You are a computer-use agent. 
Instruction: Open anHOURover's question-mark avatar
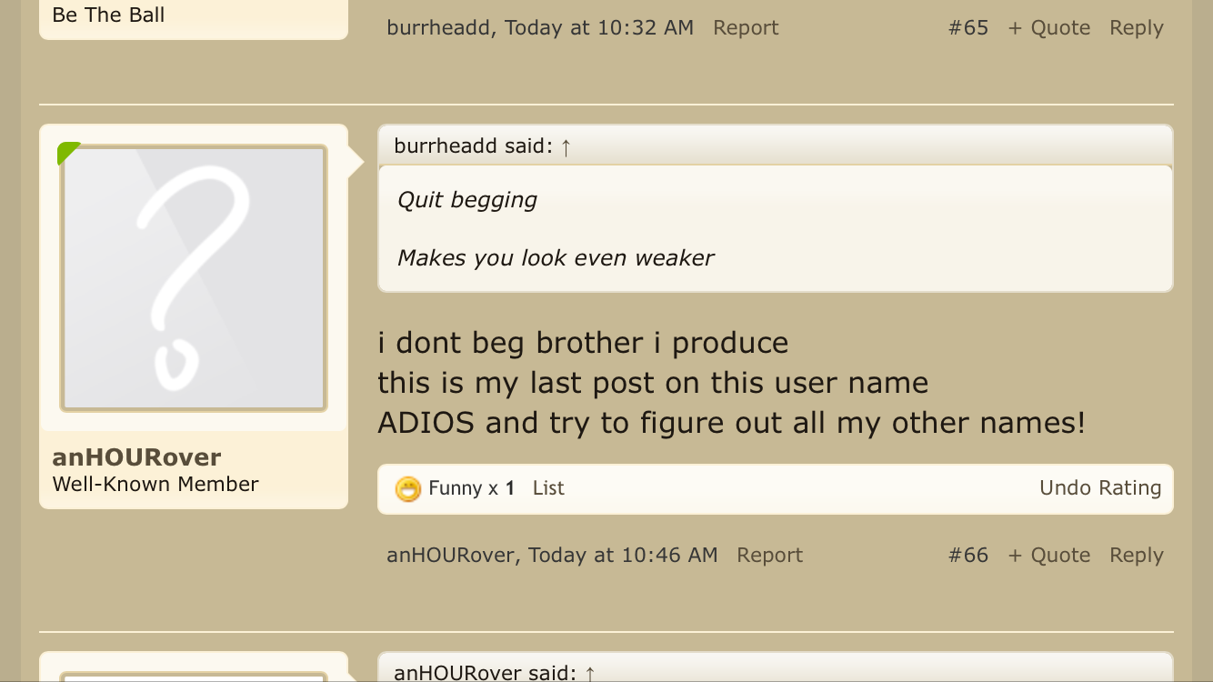coord(194,278)
